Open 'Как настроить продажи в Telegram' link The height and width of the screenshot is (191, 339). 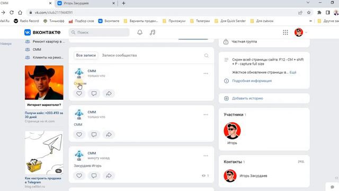coord(43,180)
